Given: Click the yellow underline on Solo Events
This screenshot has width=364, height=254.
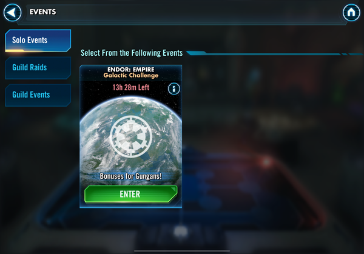Looking at the screenshot, I should coord(15,50).
